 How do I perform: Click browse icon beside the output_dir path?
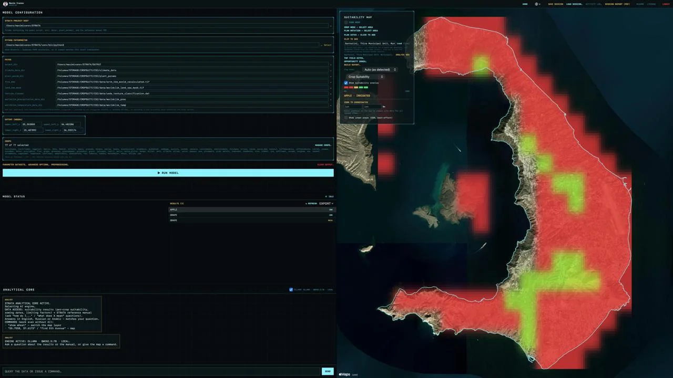[331, 65]
